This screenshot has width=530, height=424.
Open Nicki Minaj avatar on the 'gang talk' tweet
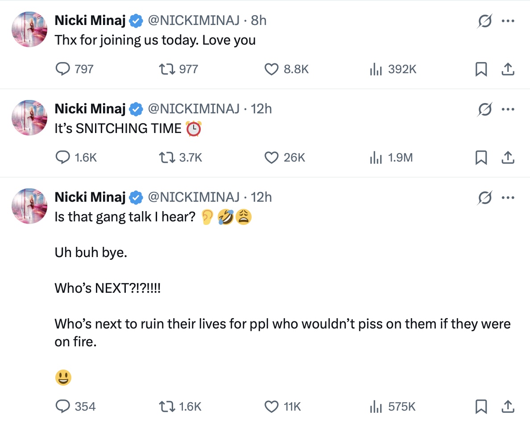click(x=29, y=206)
